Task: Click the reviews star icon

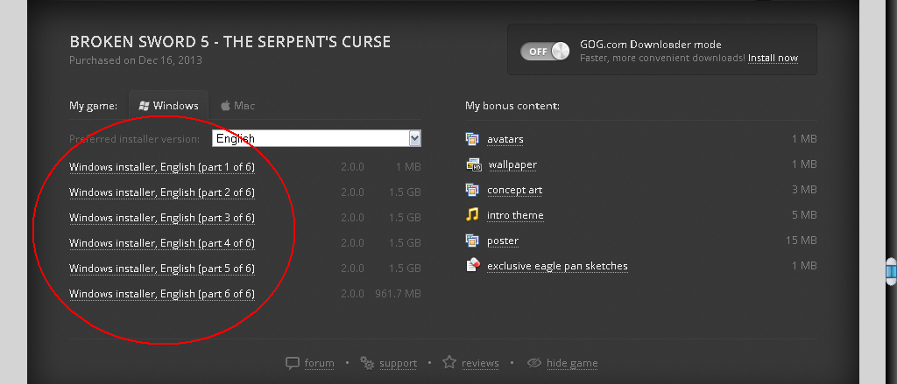Action: coord(449,362)
